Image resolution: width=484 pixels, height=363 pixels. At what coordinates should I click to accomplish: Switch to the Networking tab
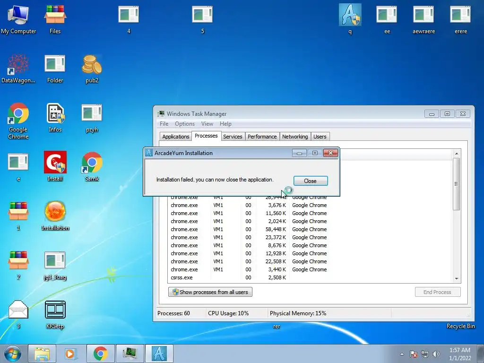tap(295, 137)
